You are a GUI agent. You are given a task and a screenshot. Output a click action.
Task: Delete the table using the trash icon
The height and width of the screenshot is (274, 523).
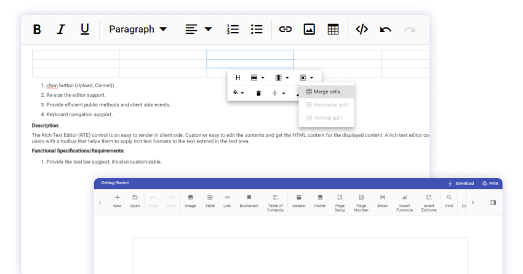(258, 93)
